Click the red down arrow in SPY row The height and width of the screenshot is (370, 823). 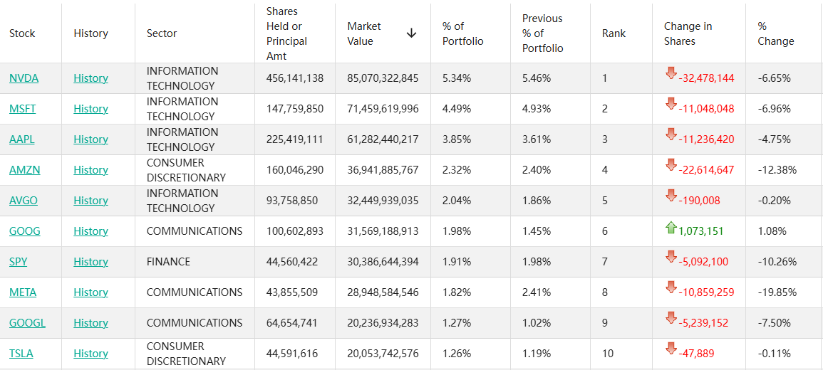tap(671, 257)
